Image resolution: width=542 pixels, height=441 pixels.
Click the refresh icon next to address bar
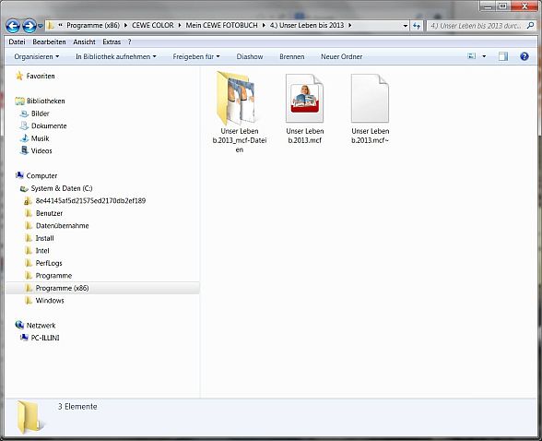point(417,26)
